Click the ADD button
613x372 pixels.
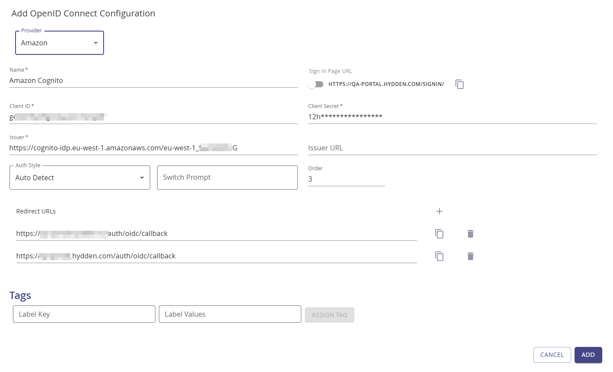tap(588, 355)
